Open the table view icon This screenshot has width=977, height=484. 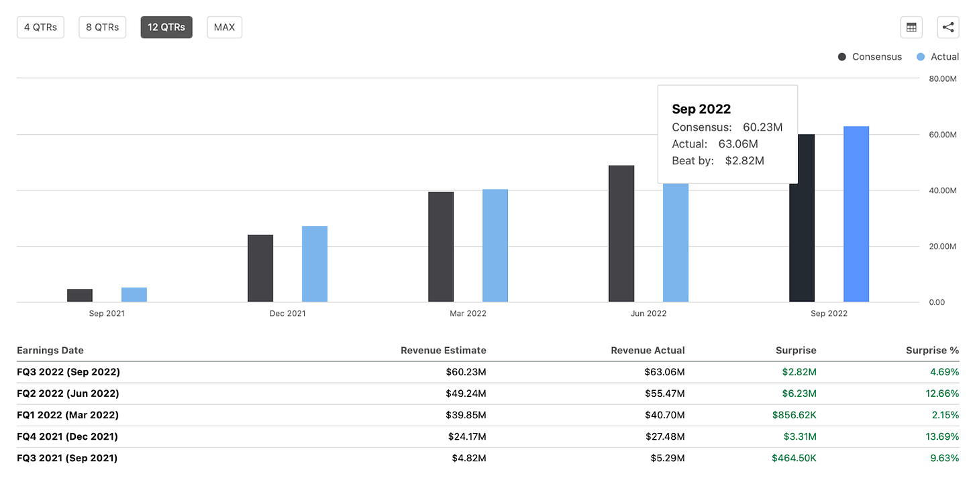[x=911, y=27]
